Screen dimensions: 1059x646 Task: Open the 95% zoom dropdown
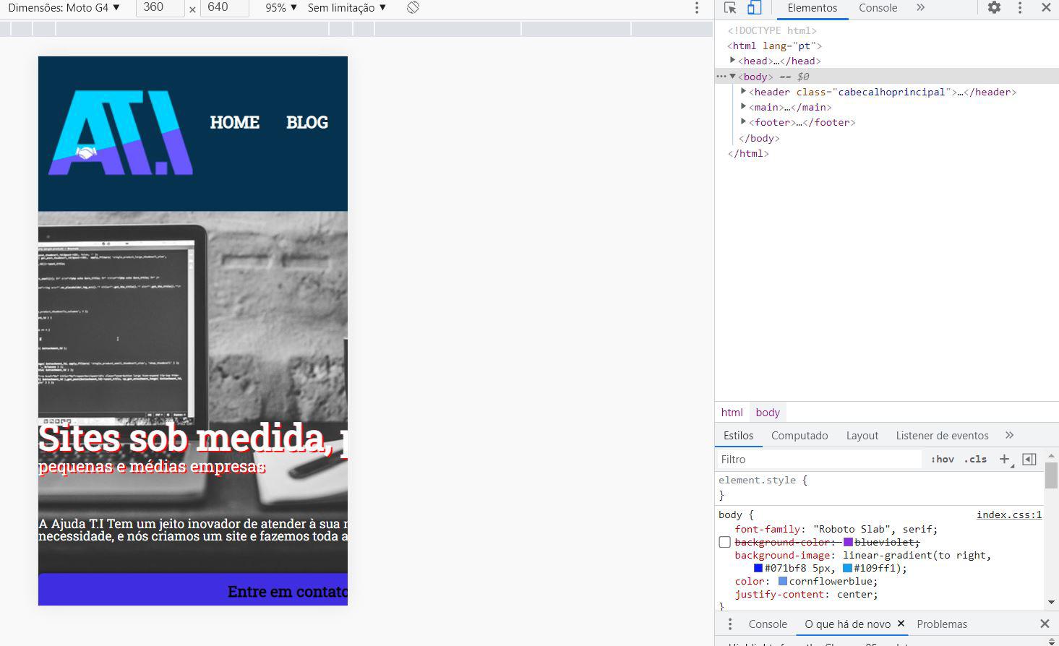pyautogui.click(x=281, y=8)
